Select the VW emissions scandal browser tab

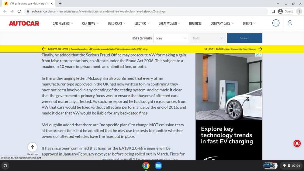tap(29, 3)
